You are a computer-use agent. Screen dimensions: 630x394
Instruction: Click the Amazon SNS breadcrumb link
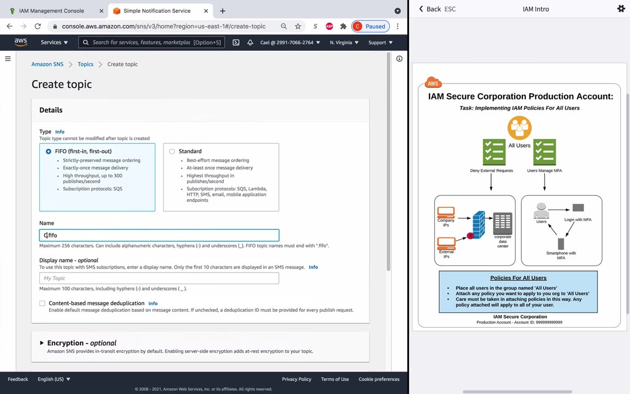point(48,64)
